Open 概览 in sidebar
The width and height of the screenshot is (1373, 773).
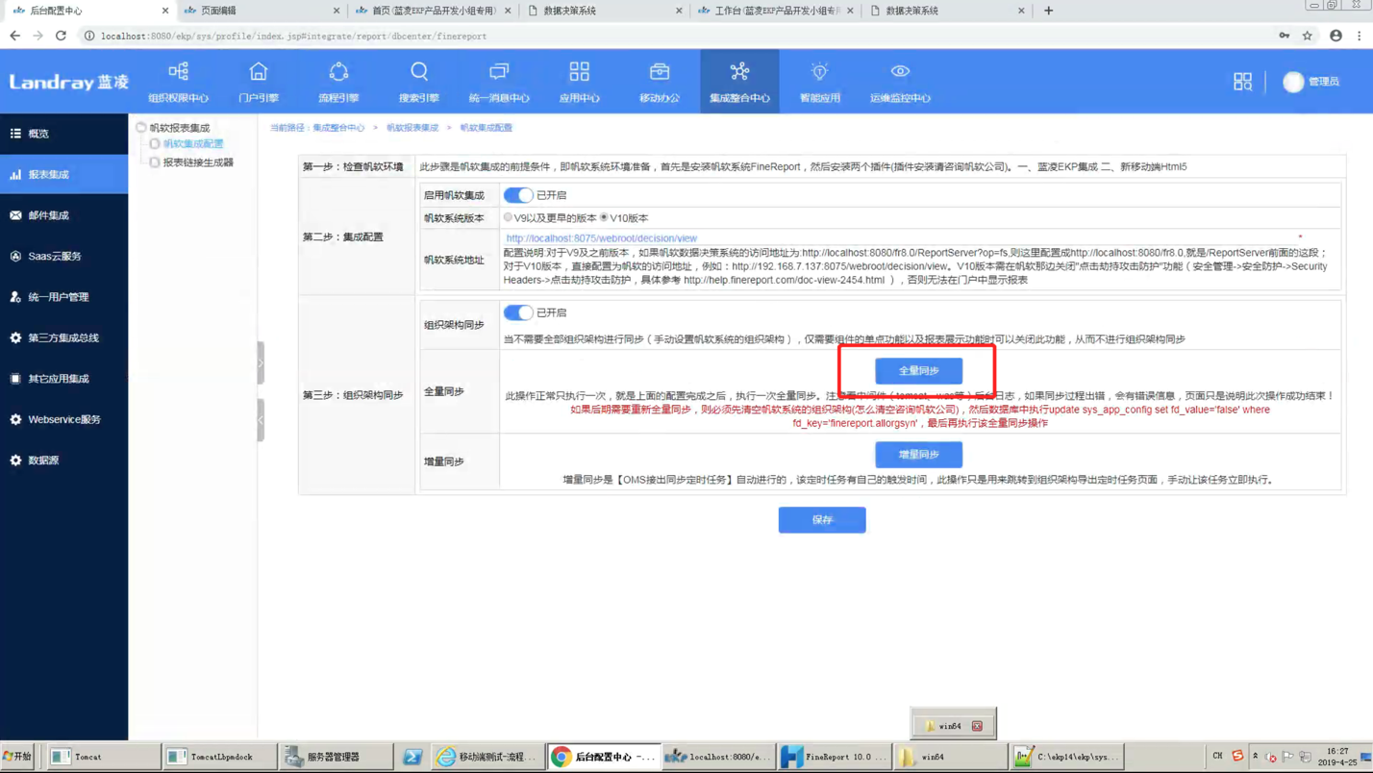63,134
